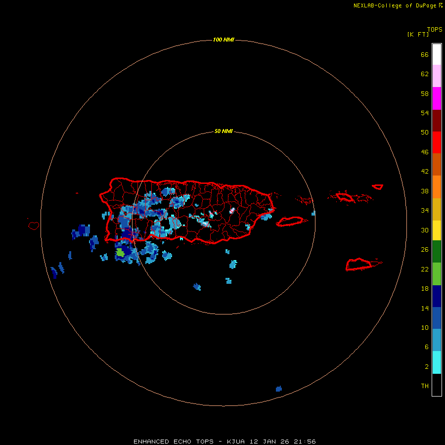Click the "KJUA" station identifier in caption
The width and height of the screenshot is (445, 445).
click(x=236, y=442)
